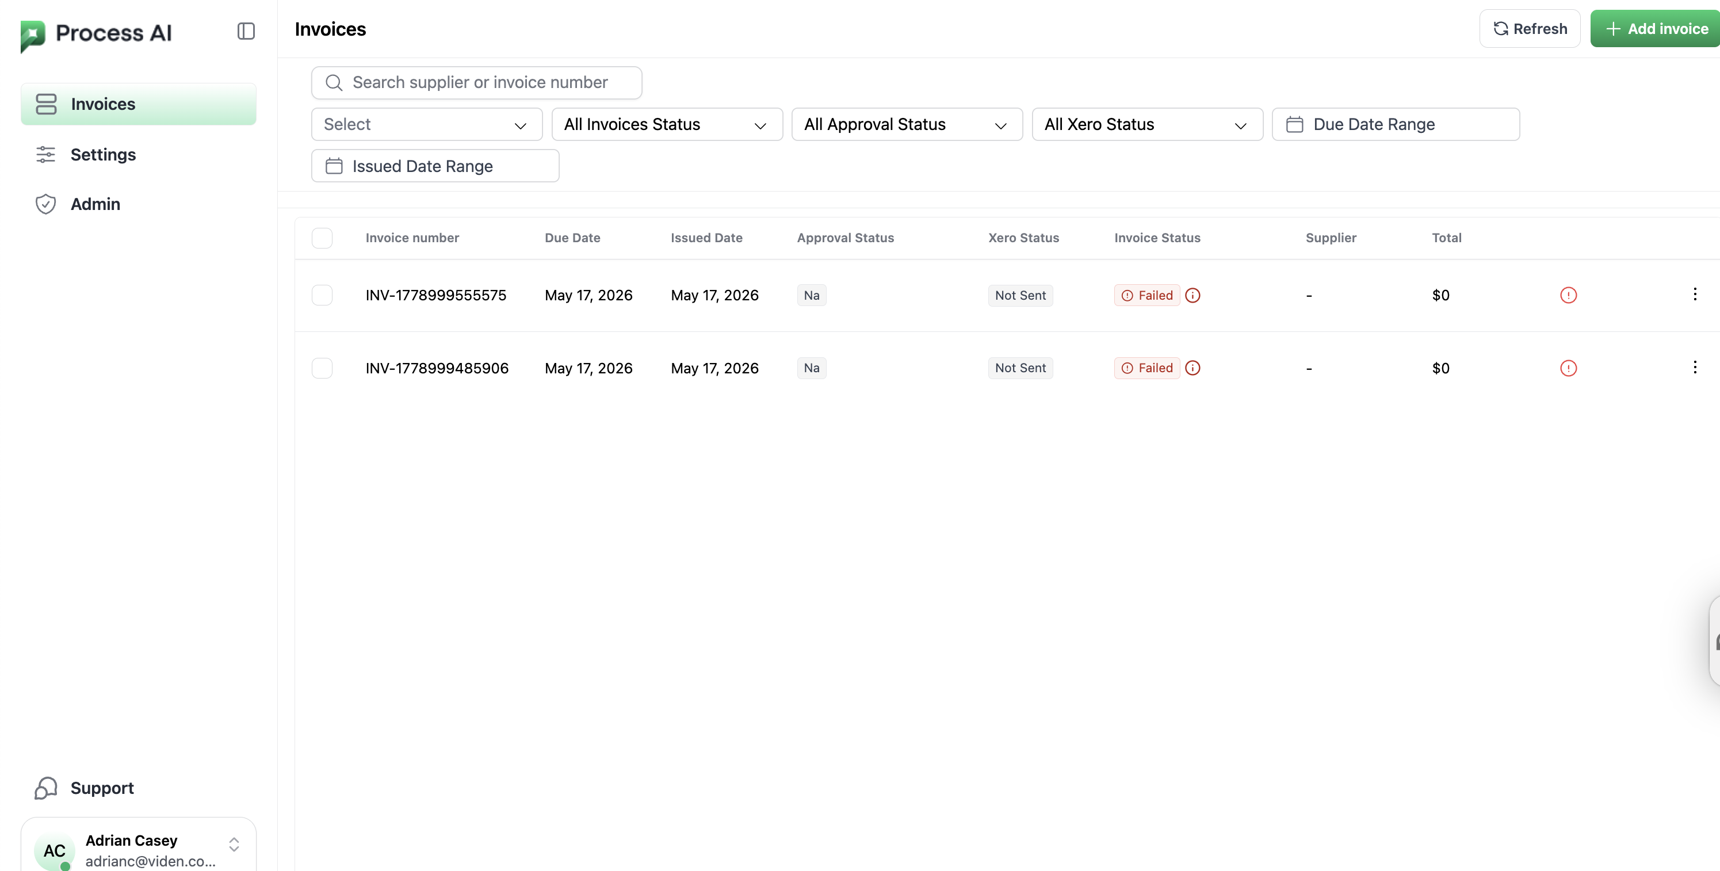This screenshot has width=1720, height=871.
Task: Click info icon beside Failed for INV-1778999485906
Action: coord(1192,368)
